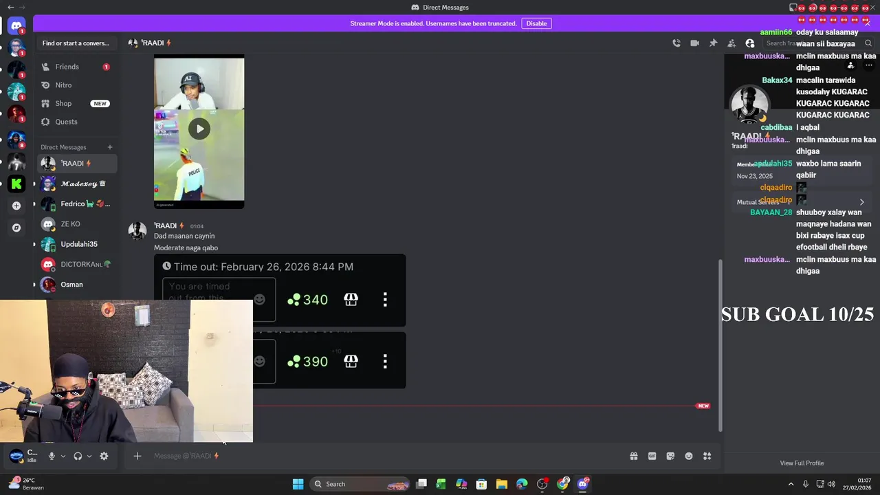
Task: Go back with the title bar arrow
Action: (10, 7)
